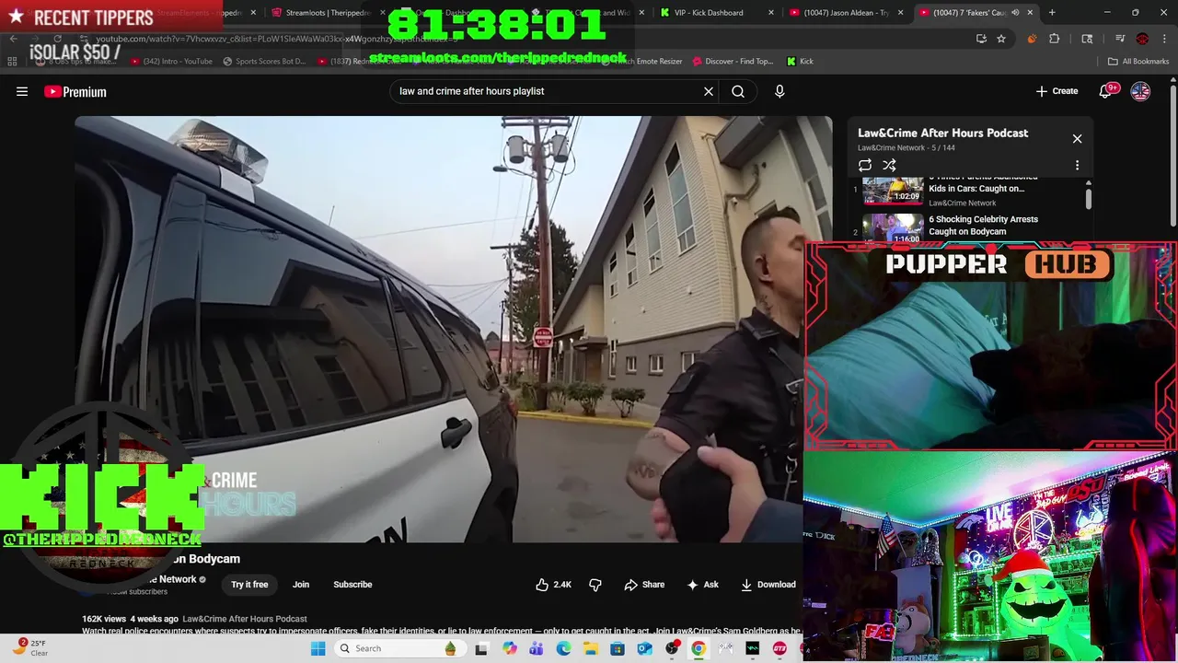This screenshot has width=1178, height=663.
Task: Subscribe to the Law&Crime Network channel
Action: click(352, 585)
